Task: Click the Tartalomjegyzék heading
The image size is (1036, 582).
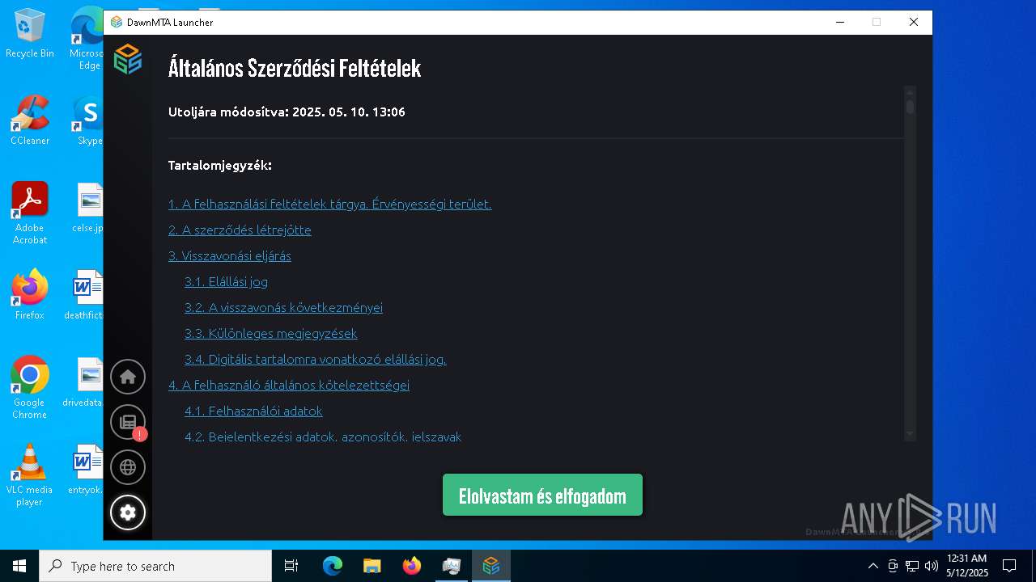Action: (220, 166)
